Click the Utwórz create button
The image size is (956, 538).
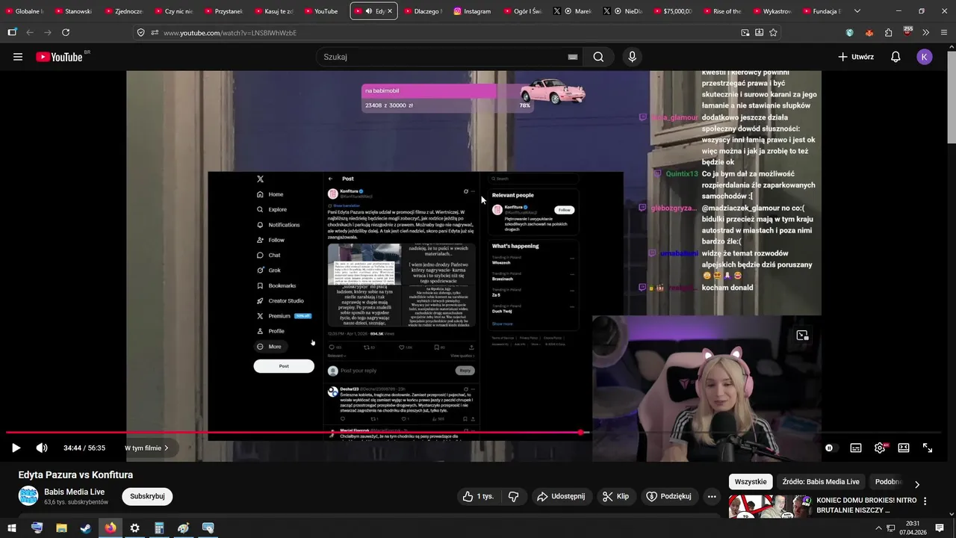856,57
